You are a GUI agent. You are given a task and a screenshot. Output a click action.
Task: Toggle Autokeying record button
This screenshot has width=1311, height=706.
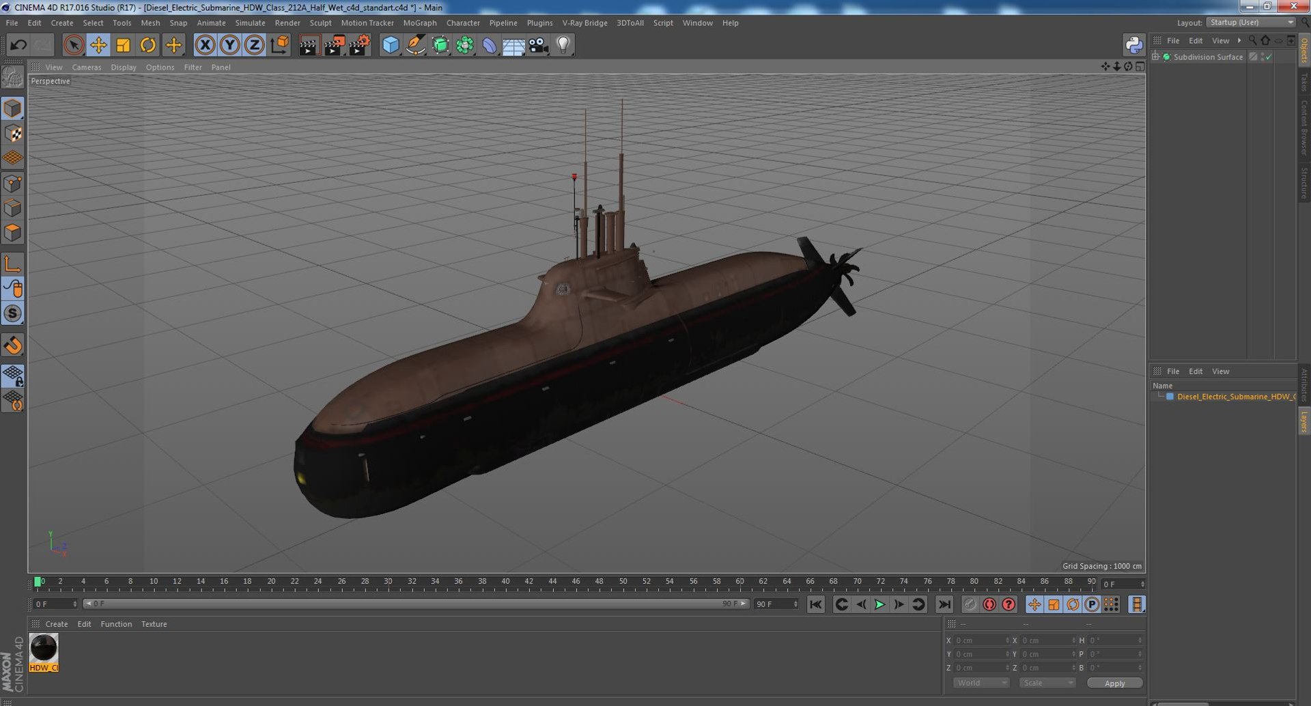[x=989, y=604]
